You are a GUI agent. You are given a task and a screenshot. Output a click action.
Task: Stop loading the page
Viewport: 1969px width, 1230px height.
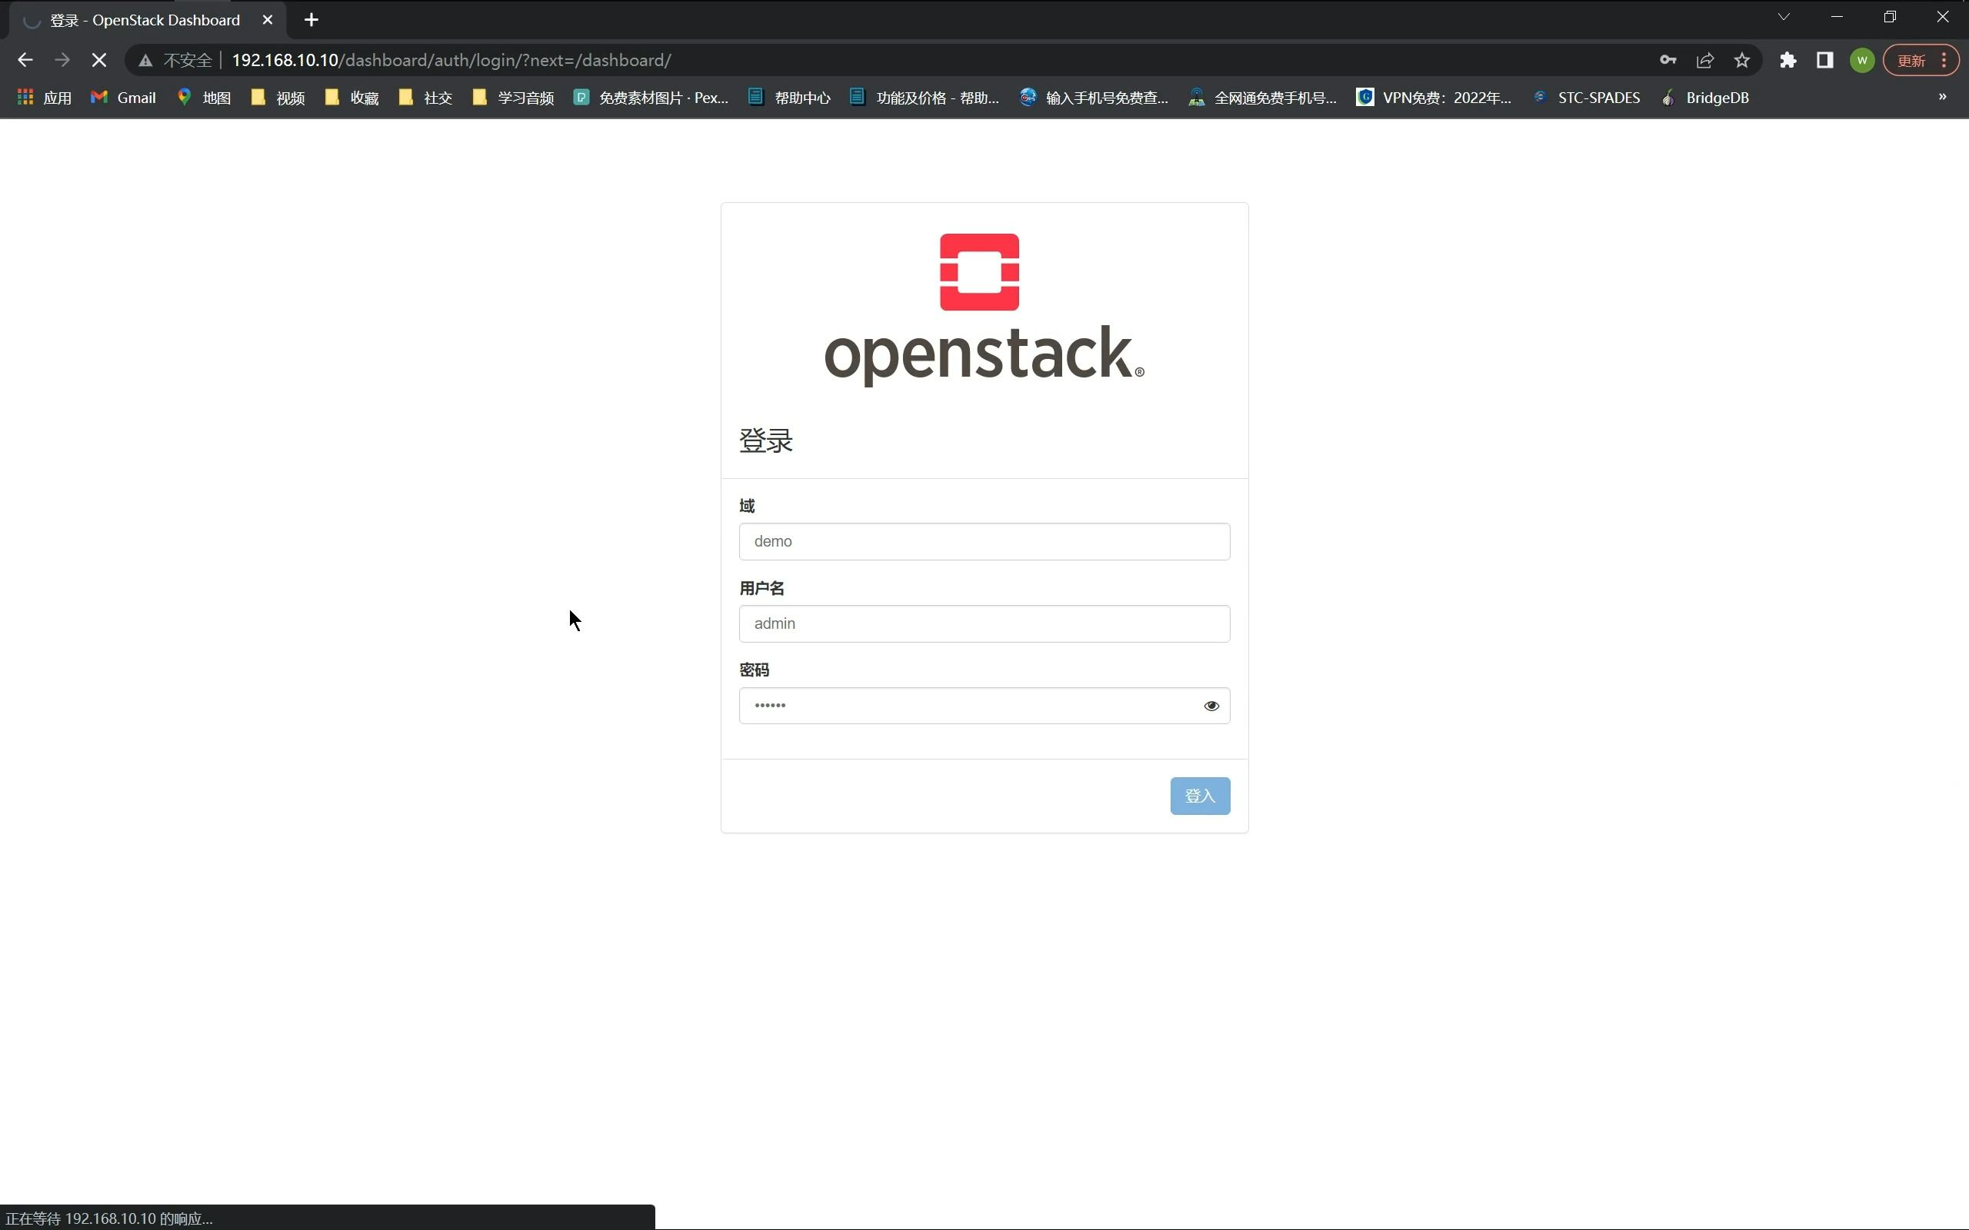[x=98, y=59]
